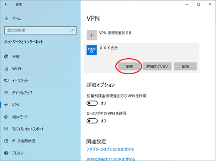
Task: Open the Home (ホーム) icon
Action: point(6,19)
